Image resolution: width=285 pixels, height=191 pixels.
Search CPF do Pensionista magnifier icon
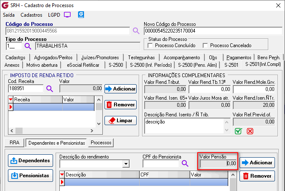pyautogui.click(x=185, y=163)
